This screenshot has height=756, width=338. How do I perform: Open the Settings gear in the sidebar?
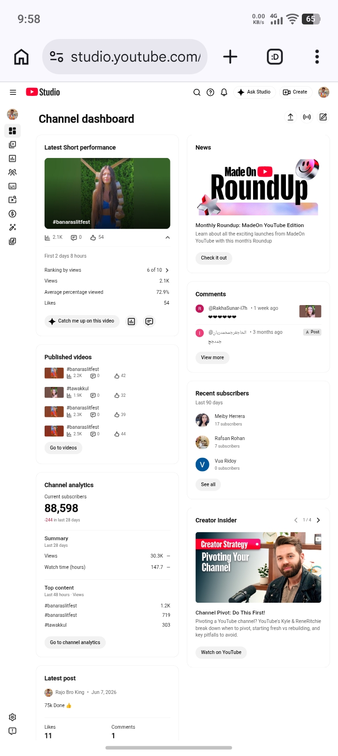[13, 717]
